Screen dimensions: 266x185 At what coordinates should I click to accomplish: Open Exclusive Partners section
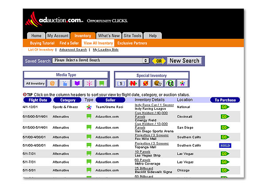click(132, 43)
